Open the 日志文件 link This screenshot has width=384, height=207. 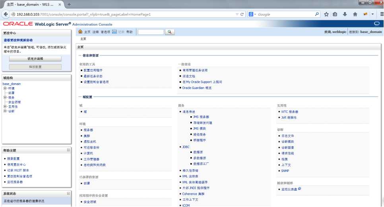tap(287, 136)
